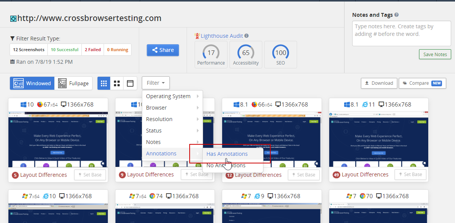
Task: Click the site favicon before the URL
Action: (13, 19)
